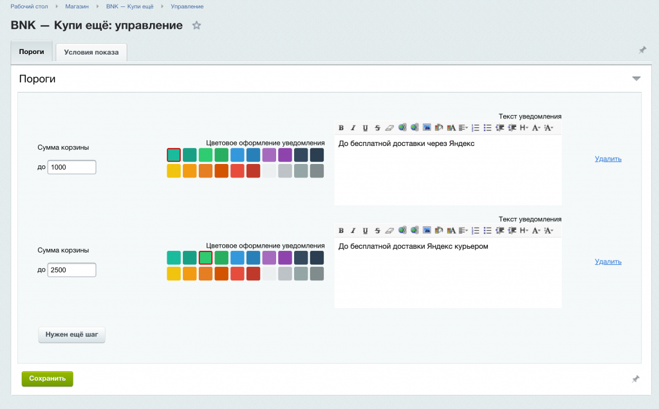This screenshot has height=409, width=659.
Task: Toggle italic in the 1000 threshold editor
Action: pyautogui.click(x=353, y=128)
